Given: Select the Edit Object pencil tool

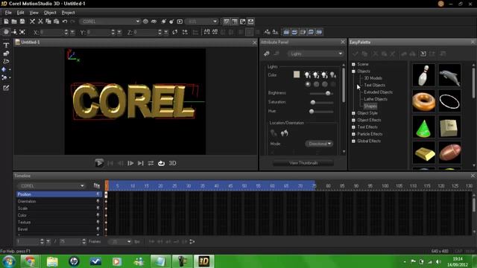Looking at the screenshot, I should [x=6, y=88].
